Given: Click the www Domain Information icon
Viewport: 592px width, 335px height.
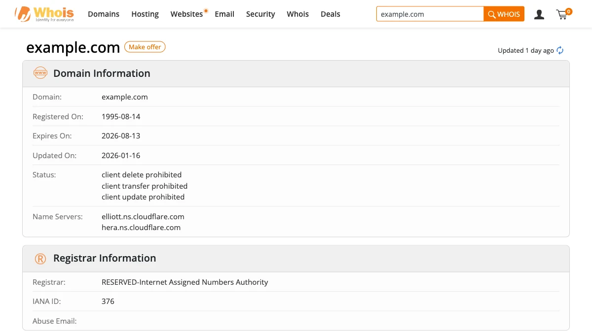Looking at the screenshot, I should [x=40, y=73].
